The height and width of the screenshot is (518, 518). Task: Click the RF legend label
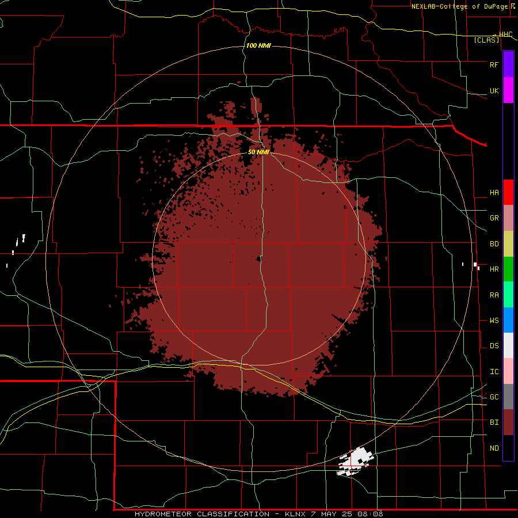[494, 64]
